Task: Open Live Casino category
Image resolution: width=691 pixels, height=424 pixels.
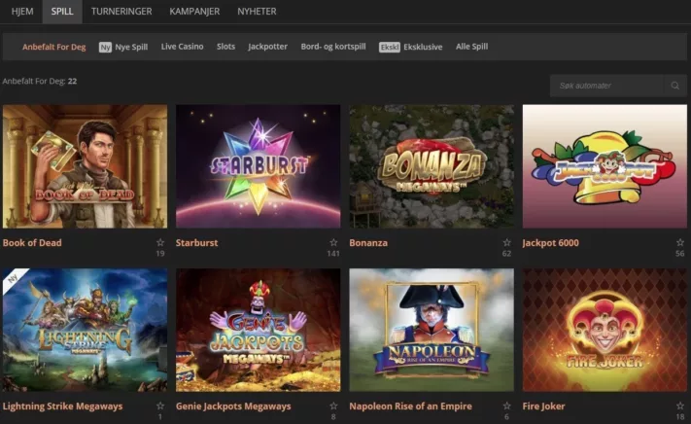Action: tap(182, 47)
